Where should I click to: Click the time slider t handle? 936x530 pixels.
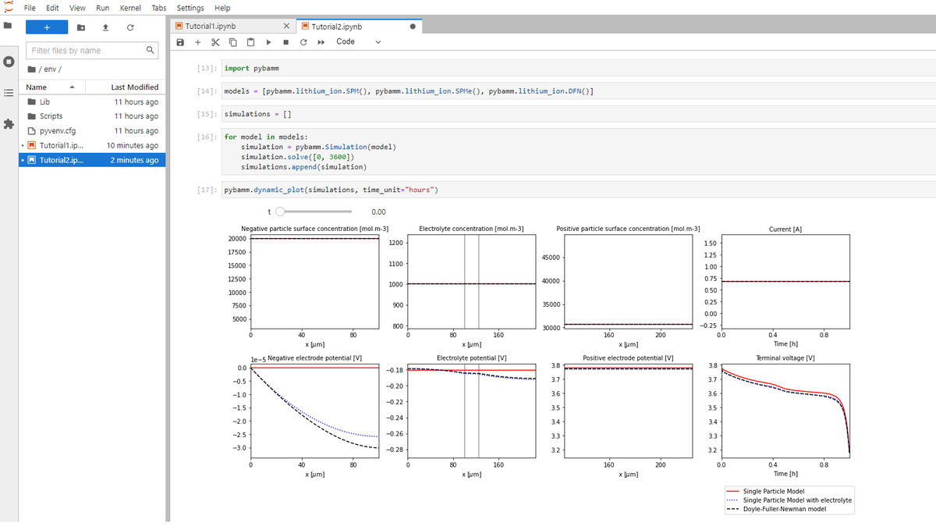click(x=281, y=212)
